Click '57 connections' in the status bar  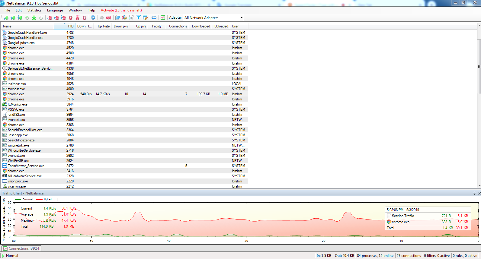409,256
